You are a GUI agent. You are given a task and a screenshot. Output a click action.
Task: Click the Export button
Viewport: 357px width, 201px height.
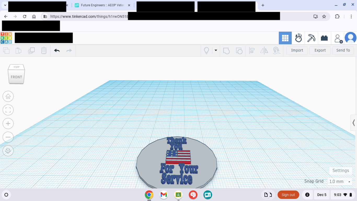click(x=320, y=51)
